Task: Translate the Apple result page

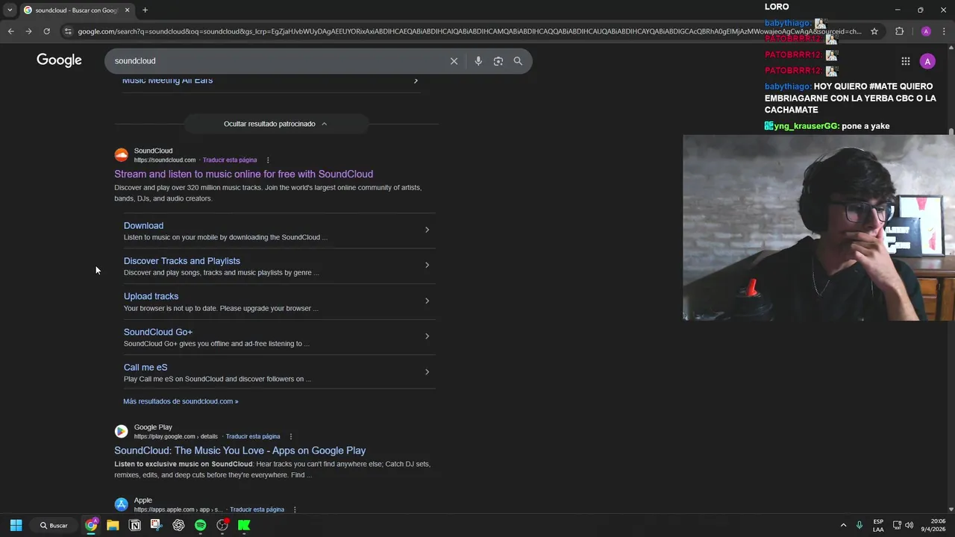Action: [257, 509]
